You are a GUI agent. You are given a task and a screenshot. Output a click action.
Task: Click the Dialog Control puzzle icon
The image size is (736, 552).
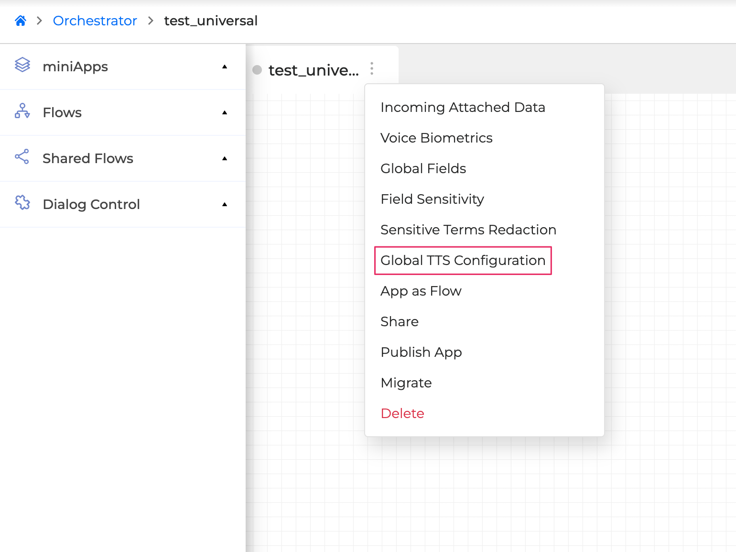click(x=22, y=204)
